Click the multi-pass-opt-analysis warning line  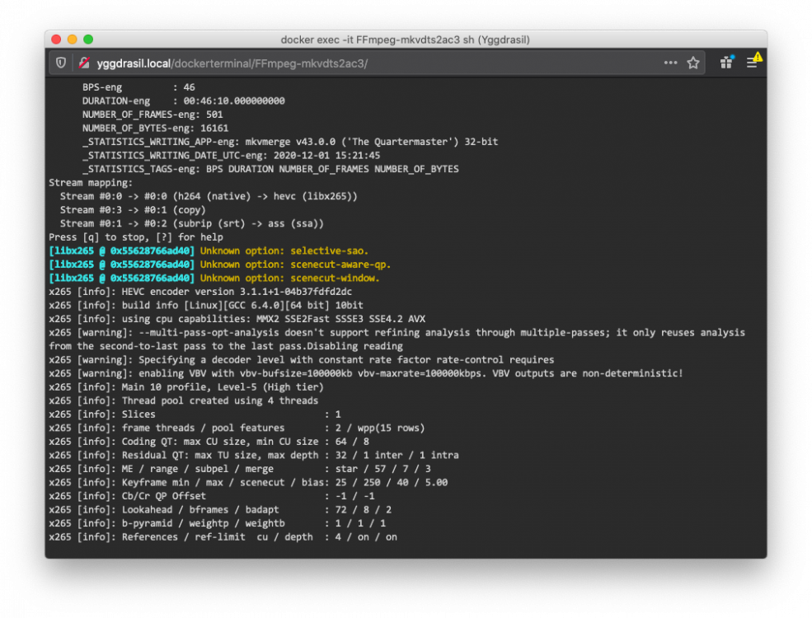pos(397,339)
